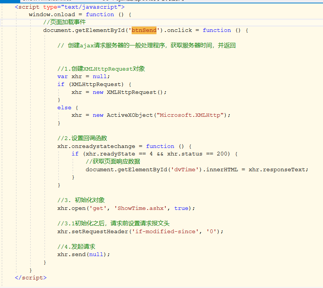Click the comment //1.创建XMLHttpRequest对象
The width and height of the screenshot is (323, 288).
pos(101,69)
